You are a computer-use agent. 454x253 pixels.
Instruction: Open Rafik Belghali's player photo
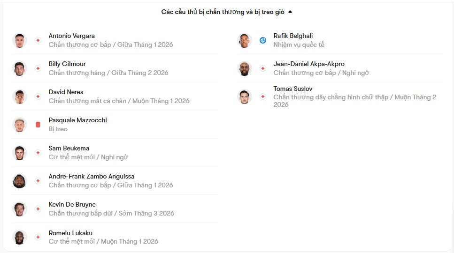click(245, 40)
